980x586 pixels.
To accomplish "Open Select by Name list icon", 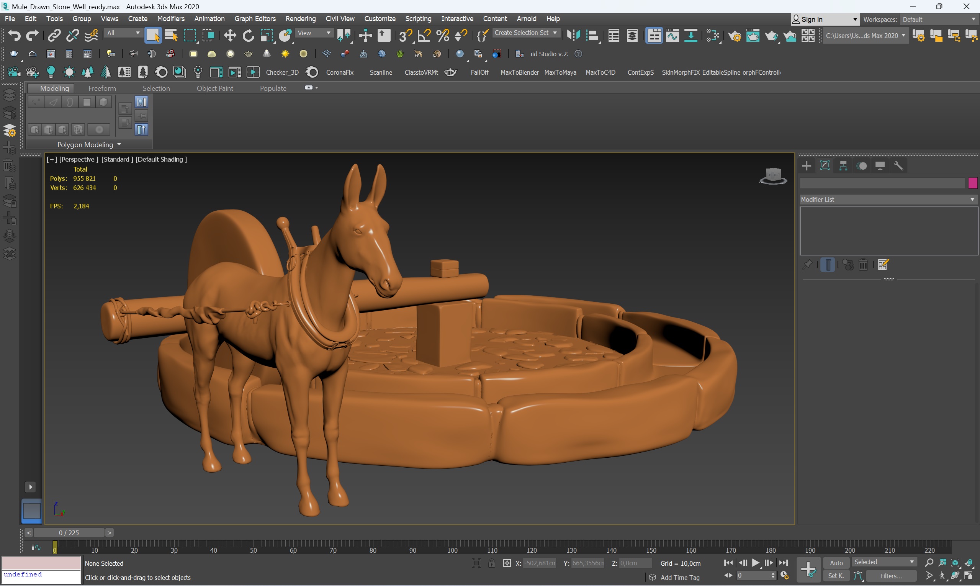I will click(171, 36).
